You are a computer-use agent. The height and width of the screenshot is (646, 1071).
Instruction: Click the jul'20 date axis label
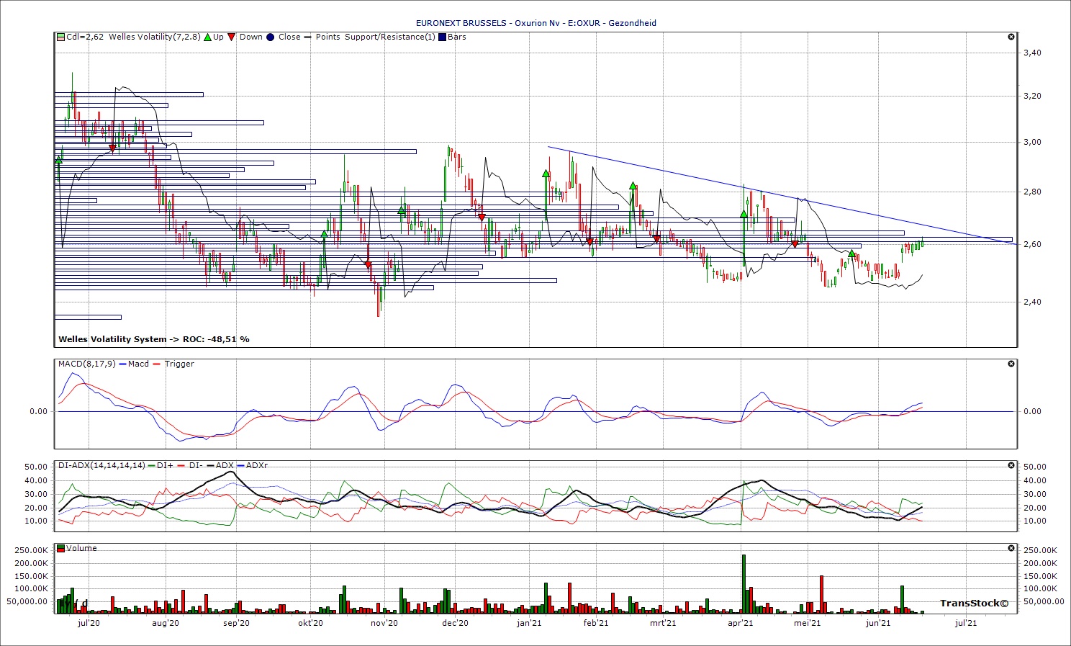(x=88, y=623)
